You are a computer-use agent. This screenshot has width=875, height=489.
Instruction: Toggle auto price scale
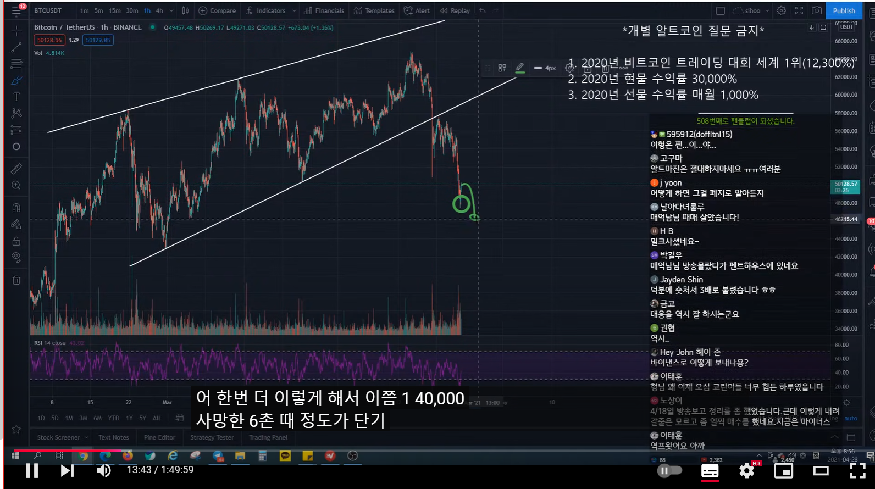pos(851,419)
